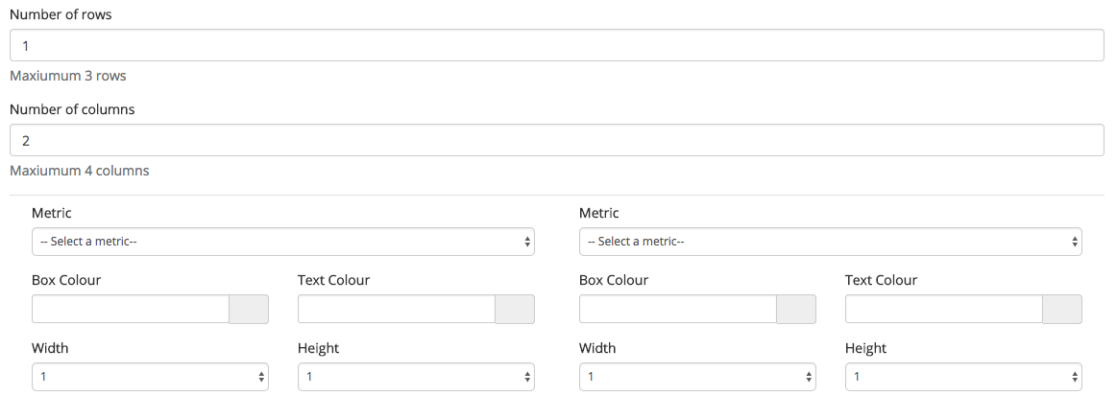Click the 'Number of columns' label

pyautogui.click(x=72, y=109)
